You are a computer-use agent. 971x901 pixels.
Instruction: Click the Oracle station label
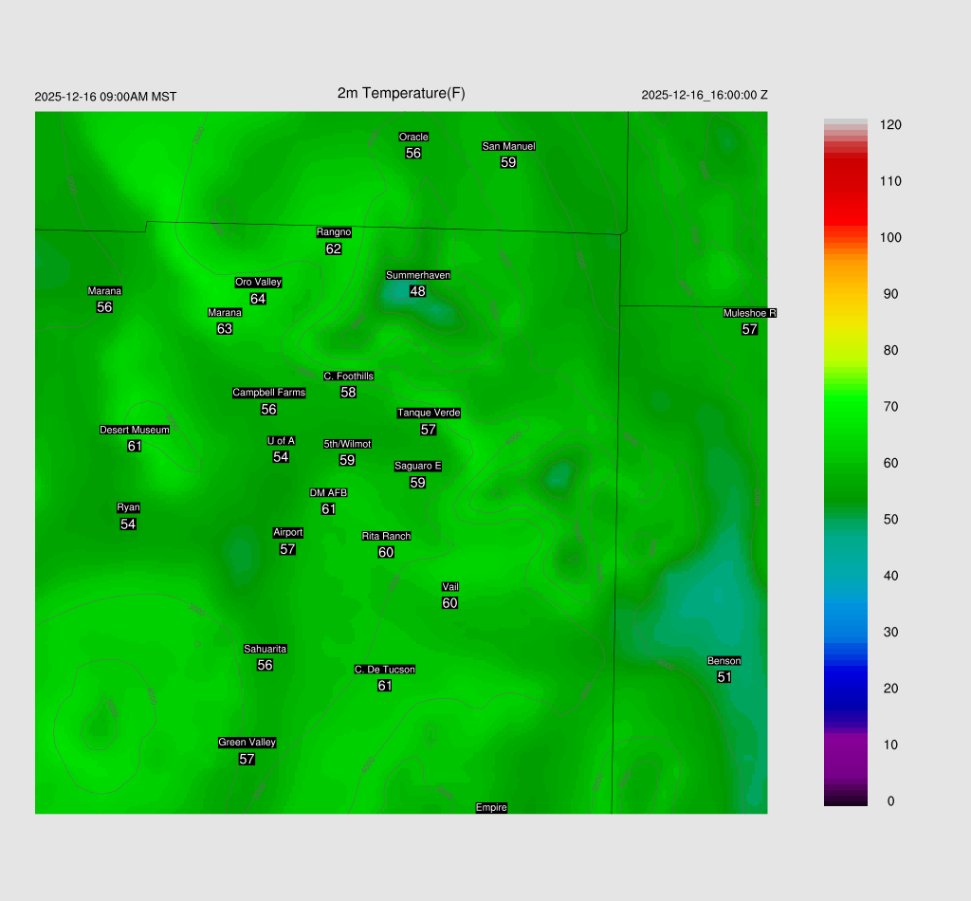(413, 137)
